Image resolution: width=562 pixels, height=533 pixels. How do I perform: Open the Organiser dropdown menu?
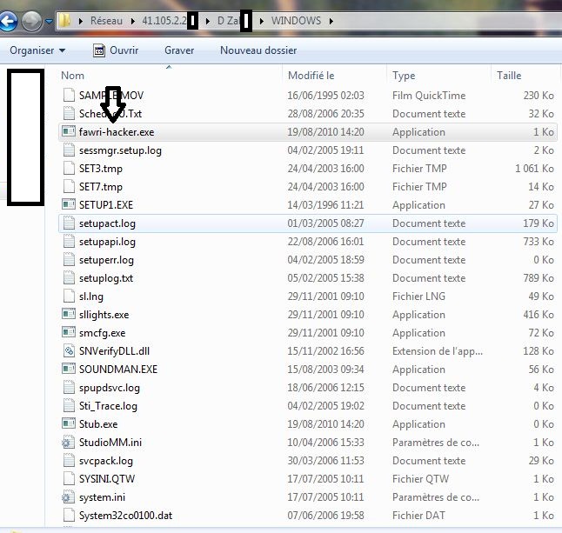tap(37, 50)
